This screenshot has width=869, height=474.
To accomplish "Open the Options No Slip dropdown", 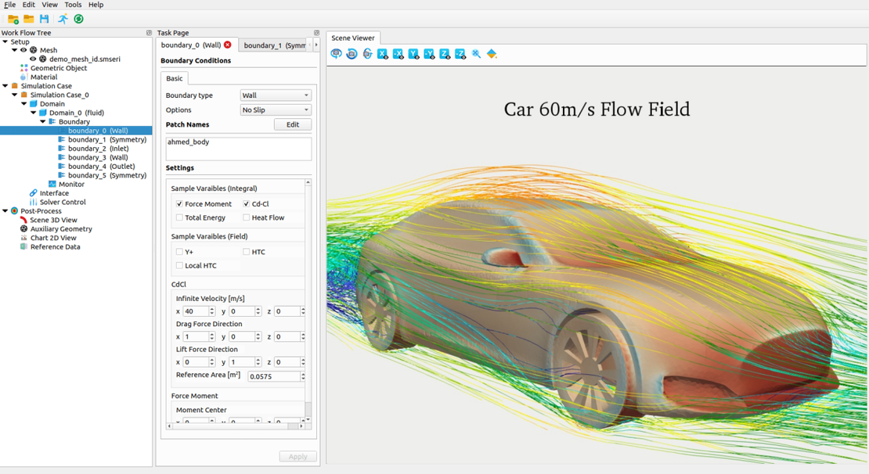I will (x=275, y=110).
